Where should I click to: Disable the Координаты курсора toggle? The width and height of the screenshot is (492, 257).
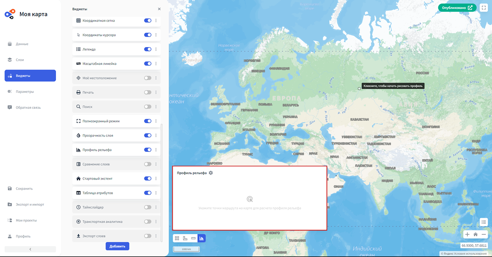click(148, 35)
